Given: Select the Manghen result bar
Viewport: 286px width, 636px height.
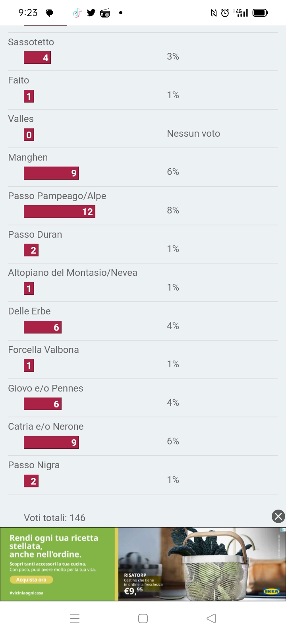Looking at the screenshot, I should tap(51, 173).
